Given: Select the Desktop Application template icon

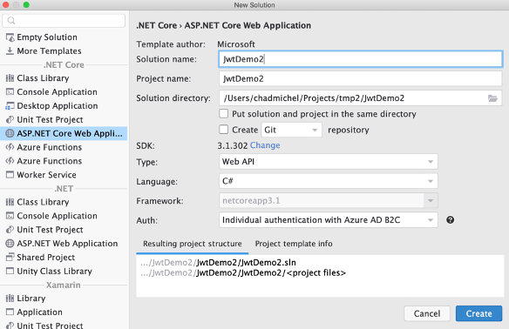Looking at the screenshot, I should 10,105.
